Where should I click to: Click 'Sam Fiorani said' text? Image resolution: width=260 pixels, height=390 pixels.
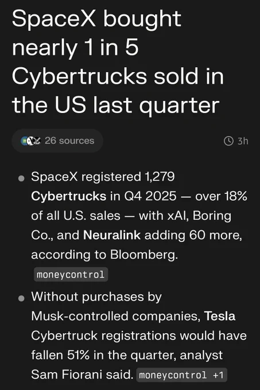(82, 375)
